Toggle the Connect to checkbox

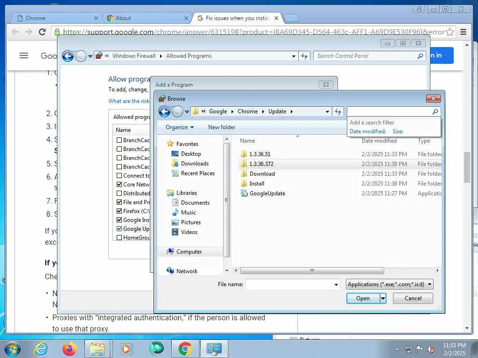pos(119,176)
